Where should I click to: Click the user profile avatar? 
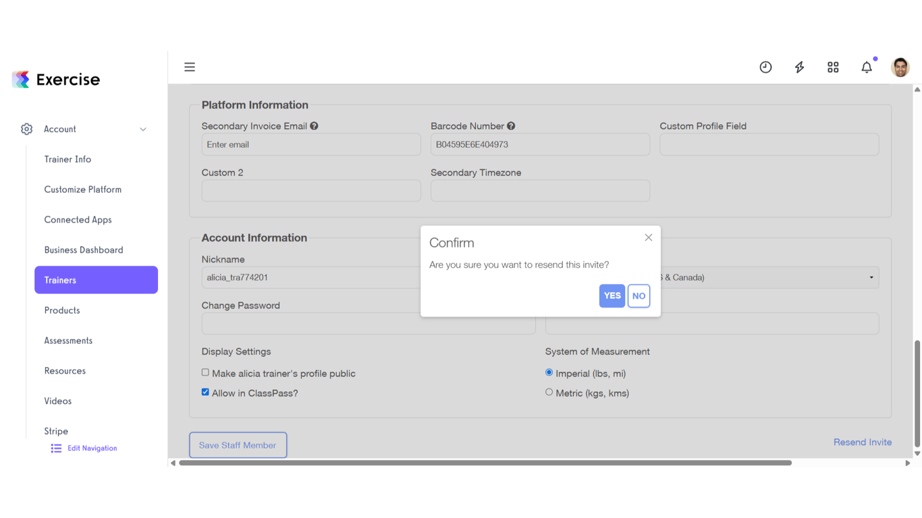tap(900, 67)
